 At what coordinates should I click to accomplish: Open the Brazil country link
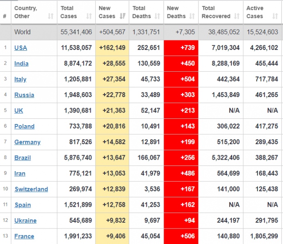(23, 158)
